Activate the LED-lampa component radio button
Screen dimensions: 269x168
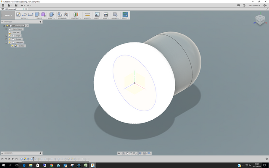click(x=27, y=26)
